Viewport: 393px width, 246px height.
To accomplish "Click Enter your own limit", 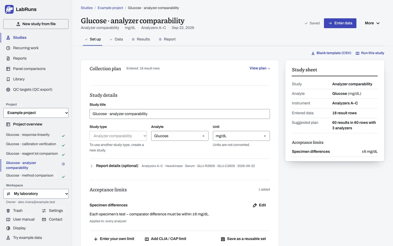I will (114, 239).
